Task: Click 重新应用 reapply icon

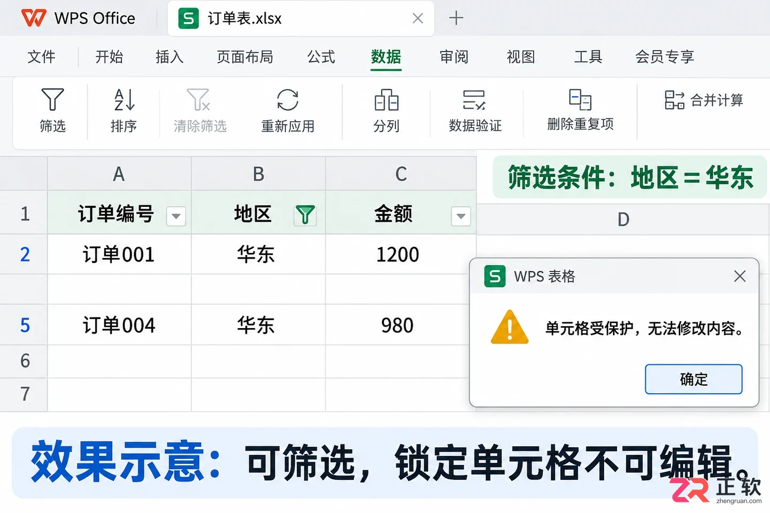Action: click(x=288, y=99)
